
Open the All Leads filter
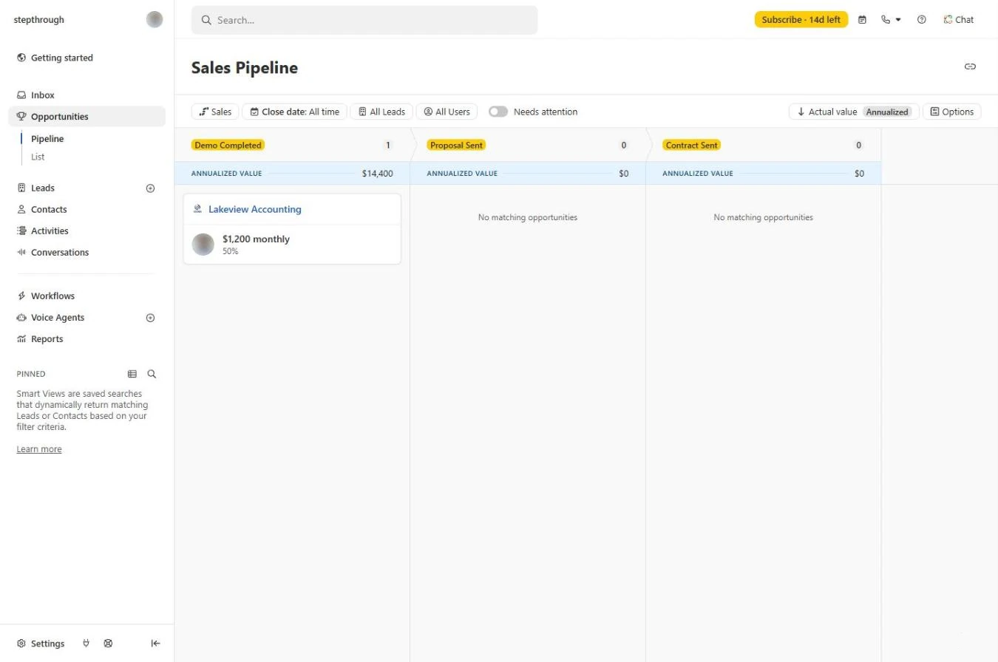[x=381, y=112]
